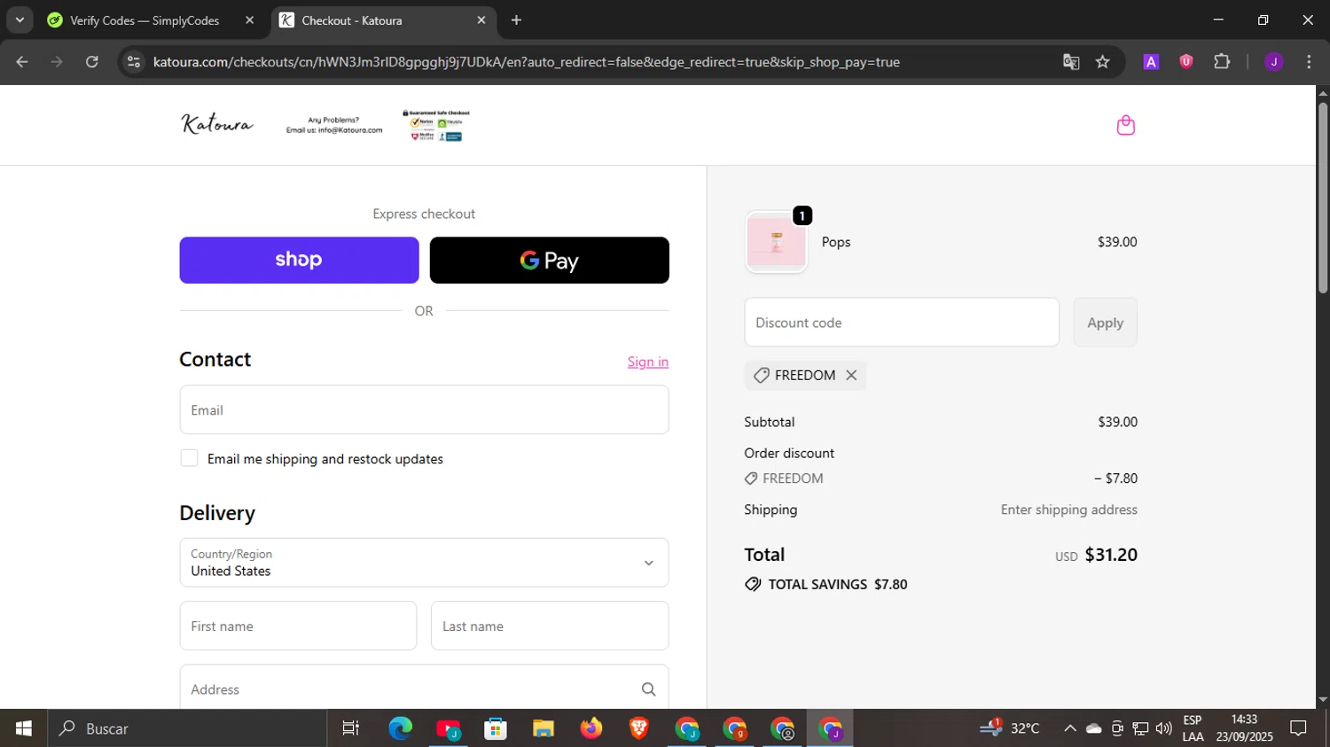Focus the Discount code field
Screen dimensions: 1330x747
pos(902,323)
